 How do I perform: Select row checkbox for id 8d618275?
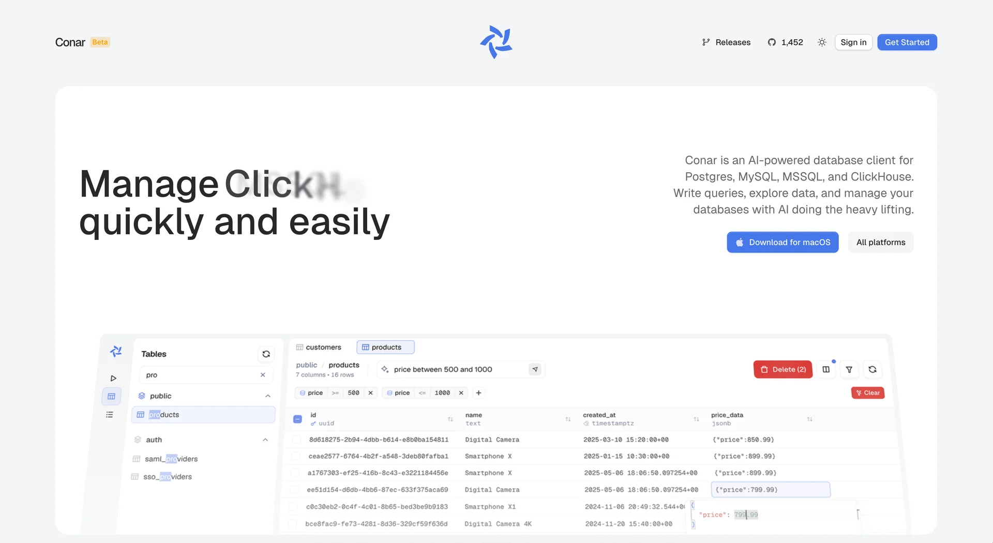296,440
